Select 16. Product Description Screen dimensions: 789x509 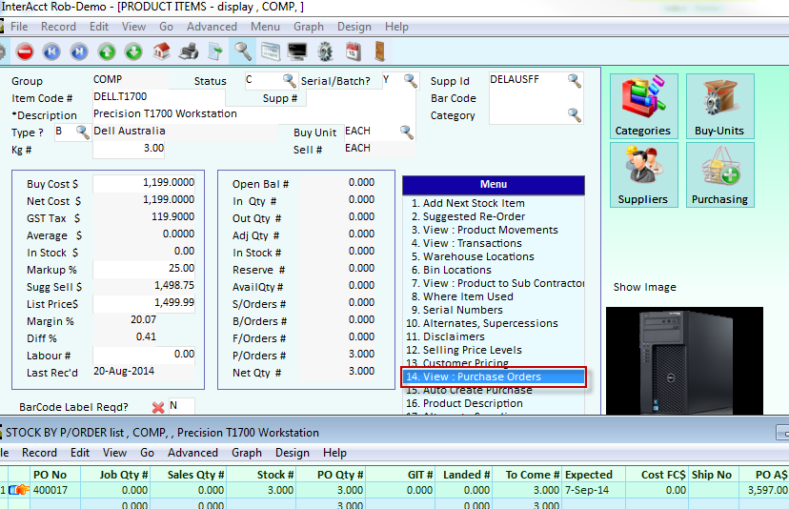[464, 403]
